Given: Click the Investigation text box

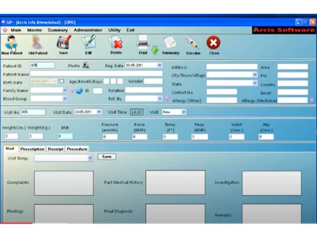Looking at the screenshot, I should point(272,183).
